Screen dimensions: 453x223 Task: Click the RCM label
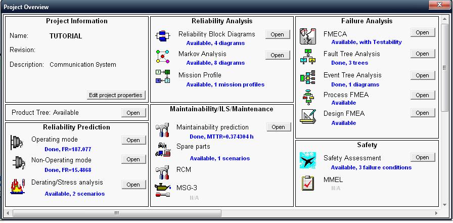point(184,169)
